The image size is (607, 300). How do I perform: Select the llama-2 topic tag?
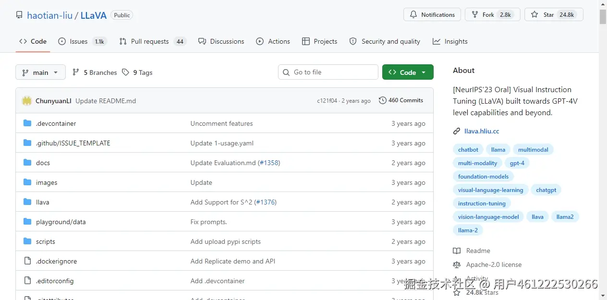(x=468, y=230)
